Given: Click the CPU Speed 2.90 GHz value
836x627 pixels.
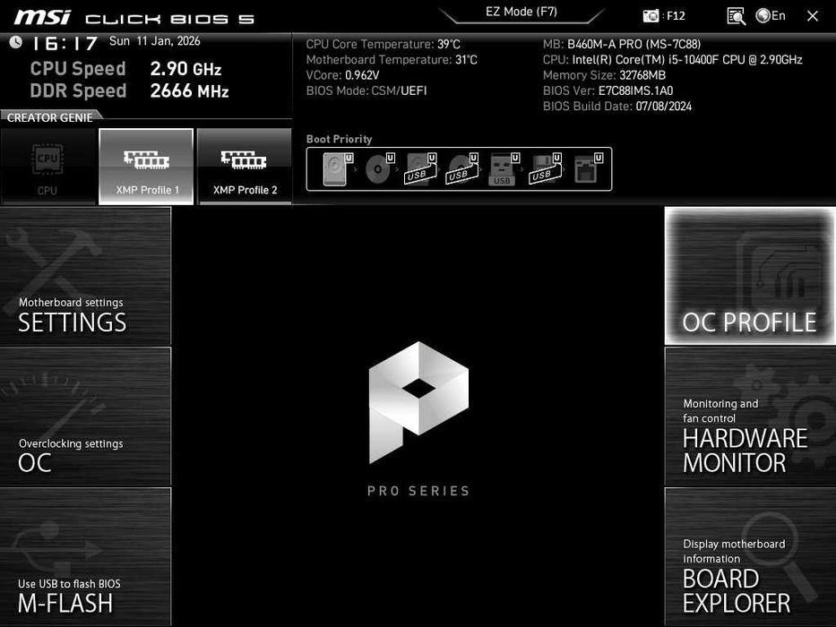Looking at the screenshot, I should 185,69.
